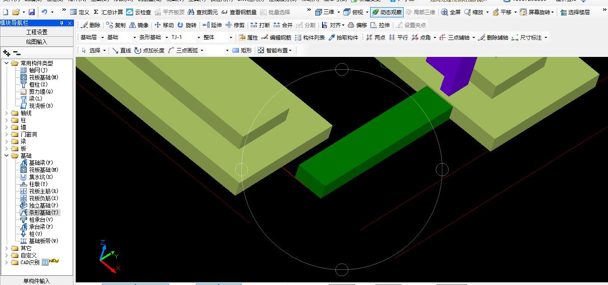This screenshot has width=608, height=285.
Task: Switch to the 绘图输入 panel
Action: 37,41
